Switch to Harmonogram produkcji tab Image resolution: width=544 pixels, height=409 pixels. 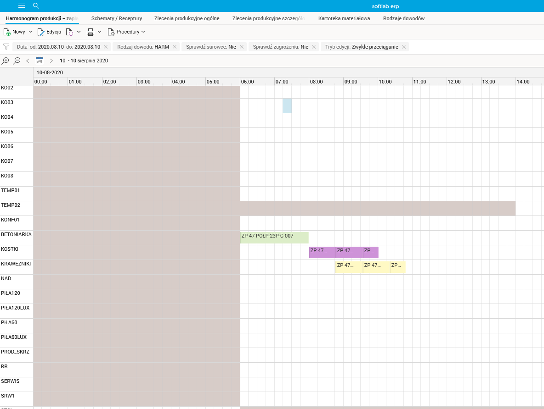pyautogui.click(x=42, y=18)
